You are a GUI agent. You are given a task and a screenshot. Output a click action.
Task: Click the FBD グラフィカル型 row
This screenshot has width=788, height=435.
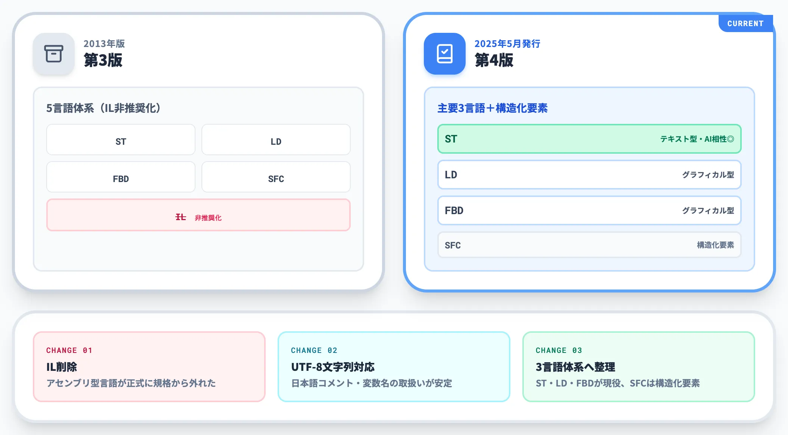click(589, 210)
